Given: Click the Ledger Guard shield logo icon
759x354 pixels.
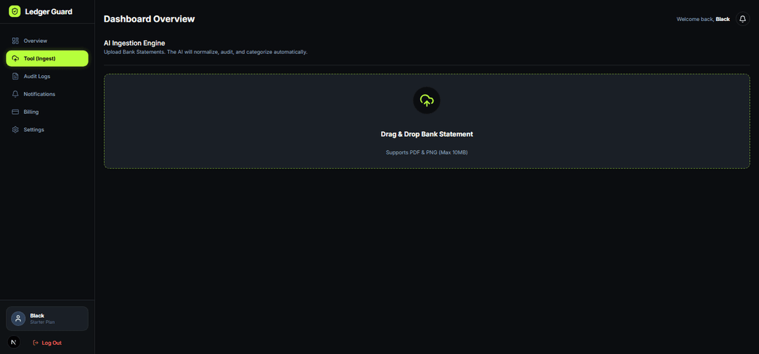Looking at the screenshot, I should tap(15, 11).
